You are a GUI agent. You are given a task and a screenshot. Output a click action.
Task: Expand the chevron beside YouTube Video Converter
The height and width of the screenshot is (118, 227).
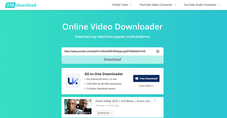[x=175, y=5]
